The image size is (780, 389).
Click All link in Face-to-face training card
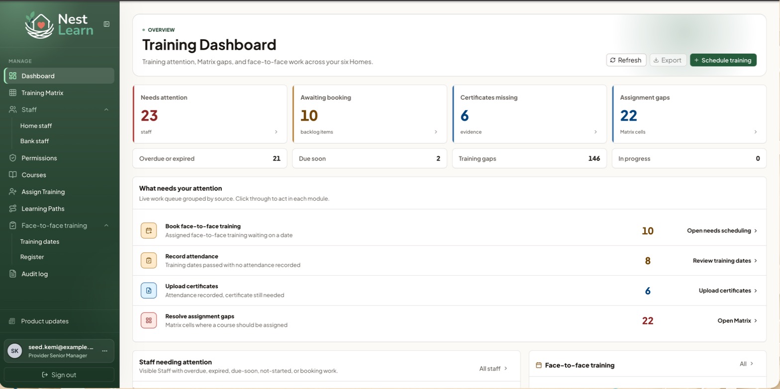747,364
